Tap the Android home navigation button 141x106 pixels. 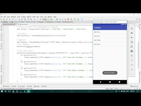point(110,82)
